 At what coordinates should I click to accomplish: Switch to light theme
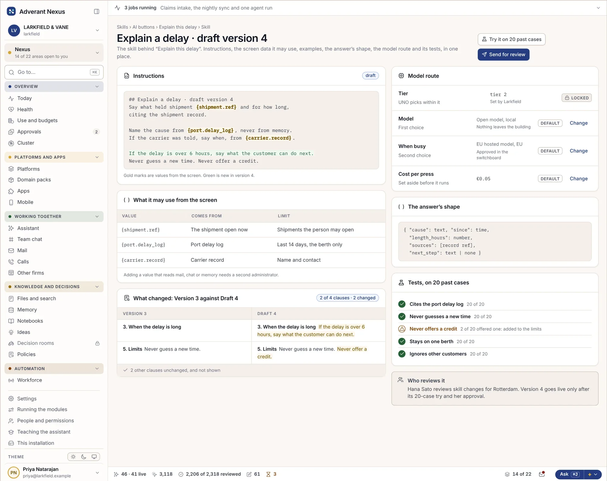click(73, 457)
